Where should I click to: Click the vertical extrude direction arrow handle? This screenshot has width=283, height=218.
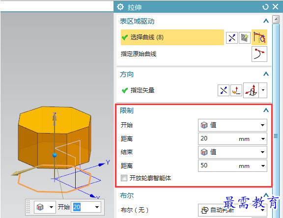pos(55,117)
